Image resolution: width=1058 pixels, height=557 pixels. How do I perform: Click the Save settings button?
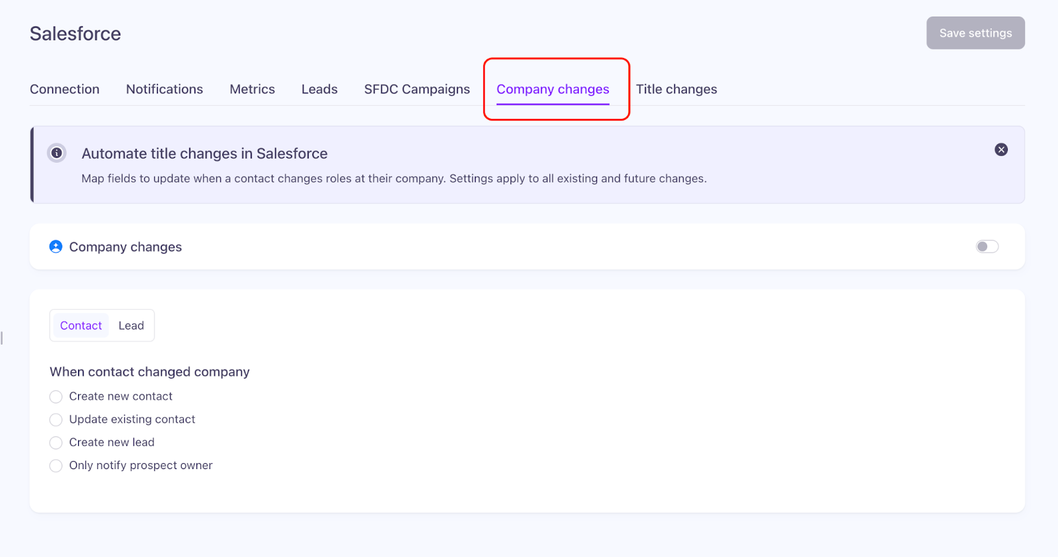point(975,33)
